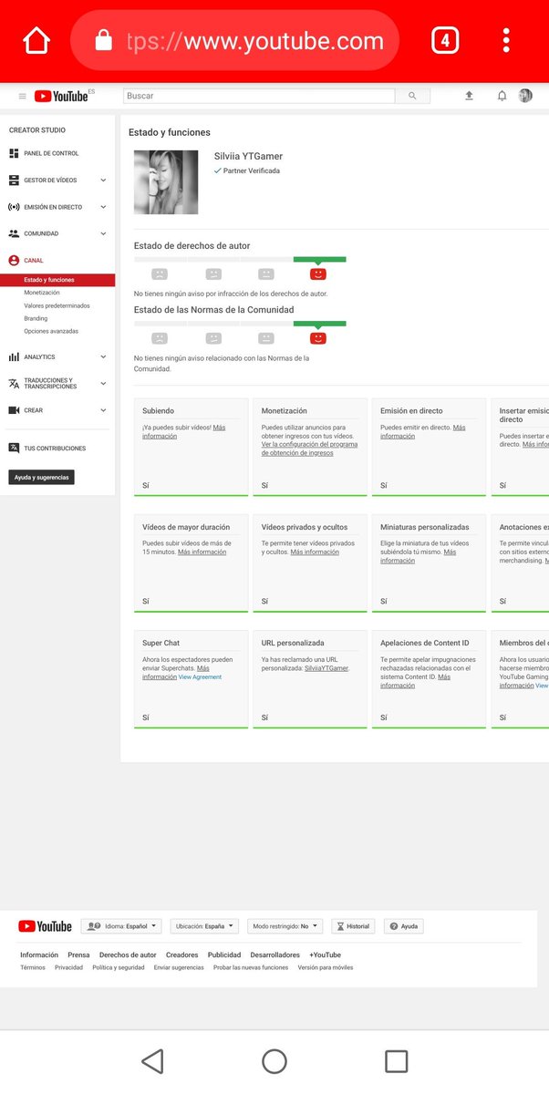Click the Versión para móviles footer link
The width and height of the screenshot is (549, 1094).
(x=326, y=967)
